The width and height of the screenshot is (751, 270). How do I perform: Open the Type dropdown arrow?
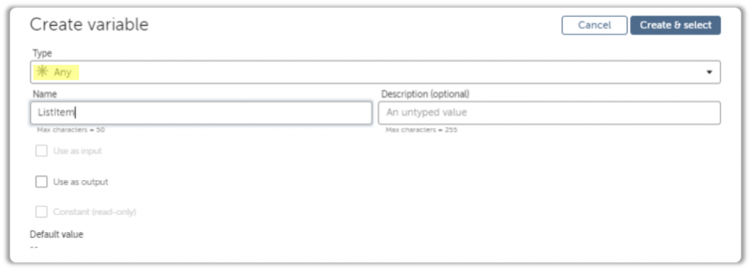coord(709,72)
